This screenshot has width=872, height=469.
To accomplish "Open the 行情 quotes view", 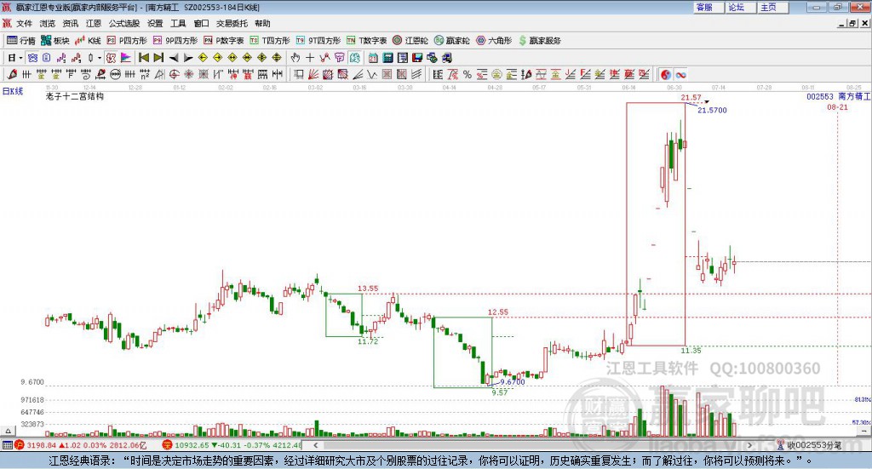I will coord(21,41).
